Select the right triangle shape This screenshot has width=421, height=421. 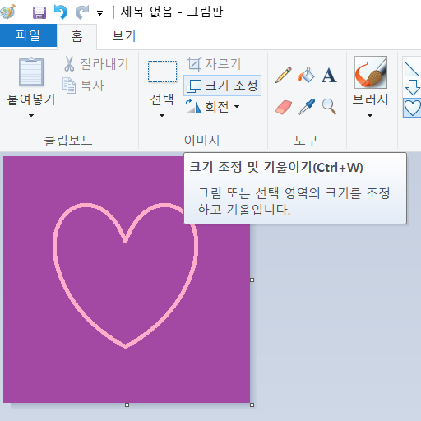[412, 69]
